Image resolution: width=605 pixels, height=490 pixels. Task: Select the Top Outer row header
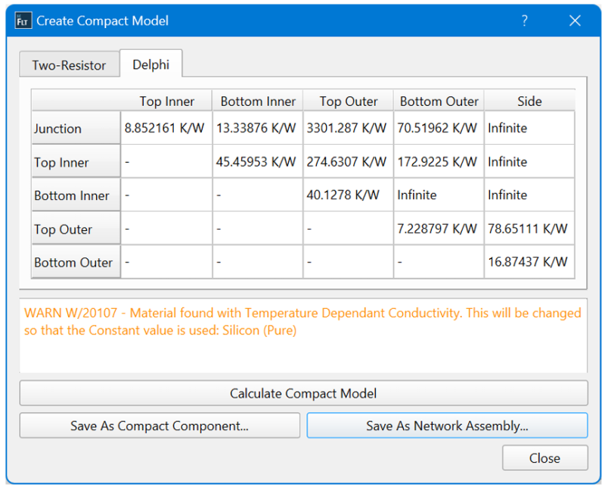pyautogui.click(x=76, y=229)
